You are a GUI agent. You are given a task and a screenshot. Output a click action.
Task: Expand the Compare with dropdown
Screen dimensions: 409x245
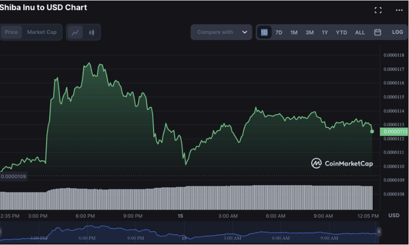point(222,32)
